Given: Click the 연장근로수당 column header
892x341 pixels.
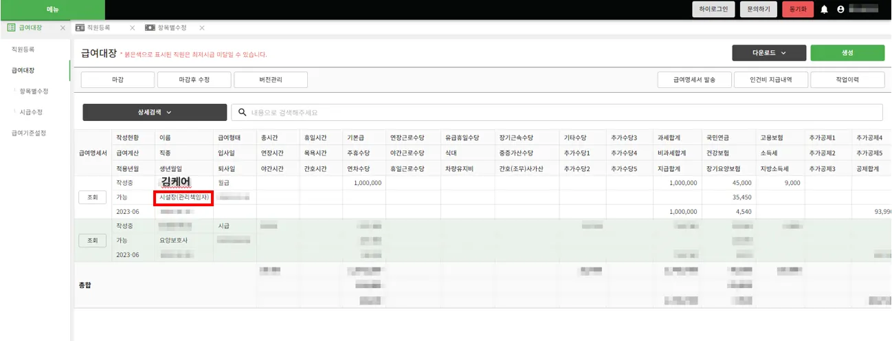Looking at the screenshot, I should pos(408,137).
